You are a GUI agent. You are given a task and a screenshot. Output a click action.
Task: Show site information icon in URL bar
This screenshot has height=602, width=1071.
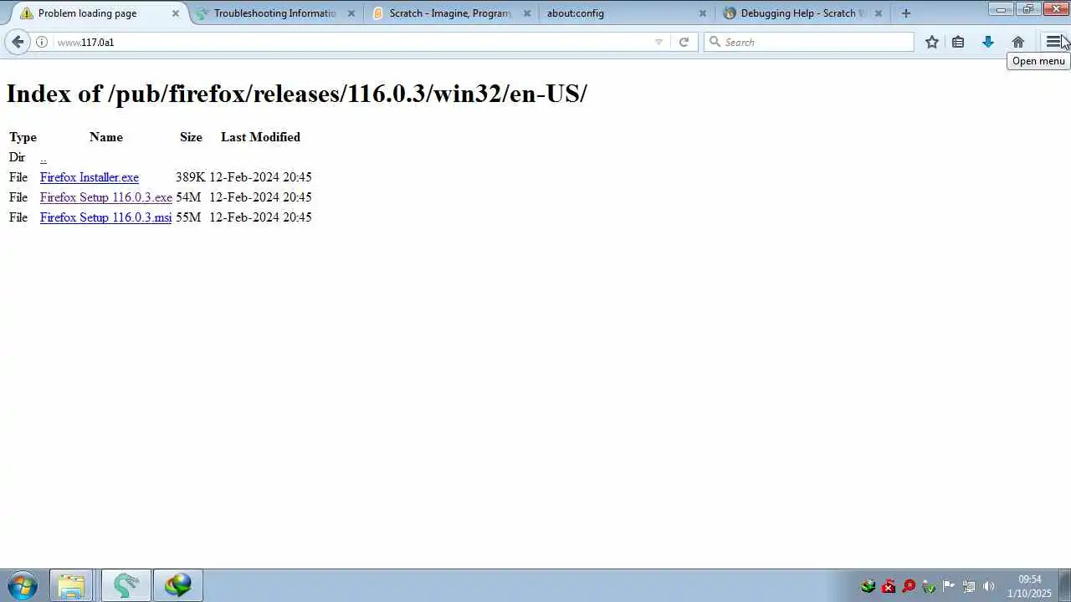(x=42, y=42)
